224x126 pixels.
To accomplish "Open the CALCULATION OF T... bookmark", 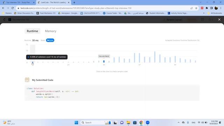I will [90, 13].
